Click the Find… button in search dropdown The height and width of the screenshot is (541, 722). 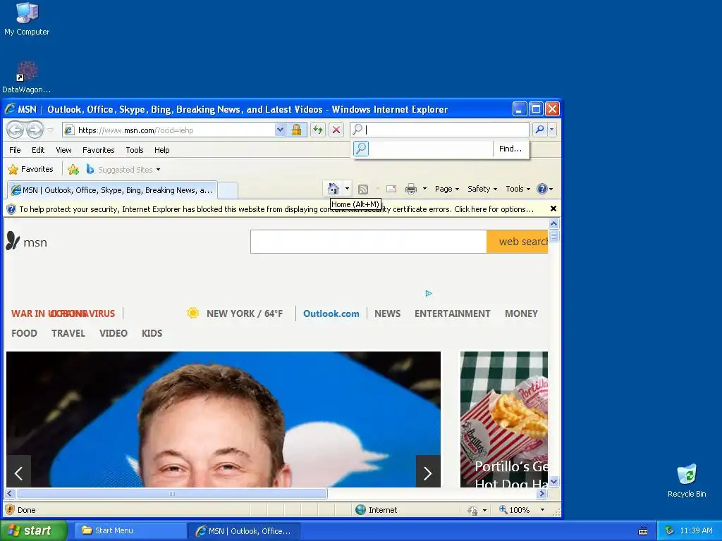510,149
